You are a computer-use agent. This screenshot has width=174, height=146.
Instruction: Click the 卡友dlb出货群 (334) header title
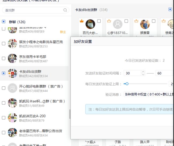91,10
